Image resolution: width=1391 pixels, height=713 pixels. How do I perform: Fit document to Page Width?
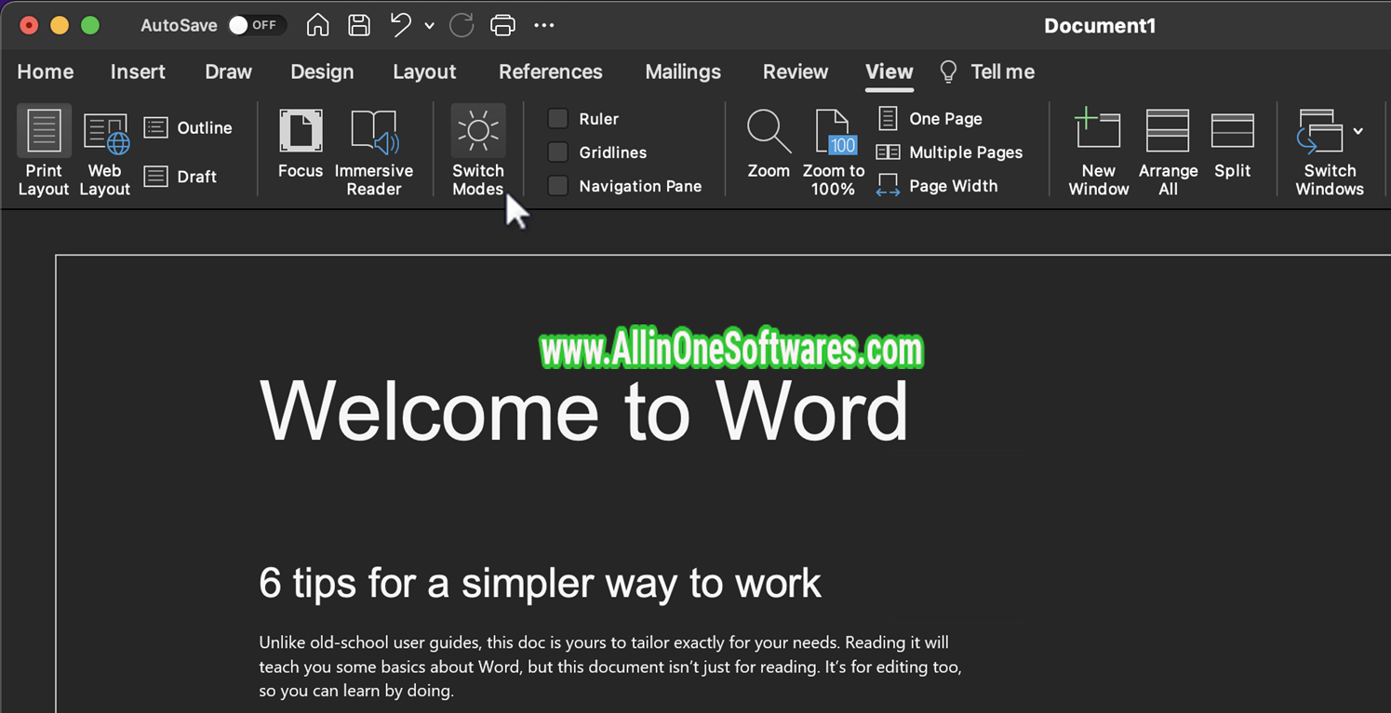937,185
